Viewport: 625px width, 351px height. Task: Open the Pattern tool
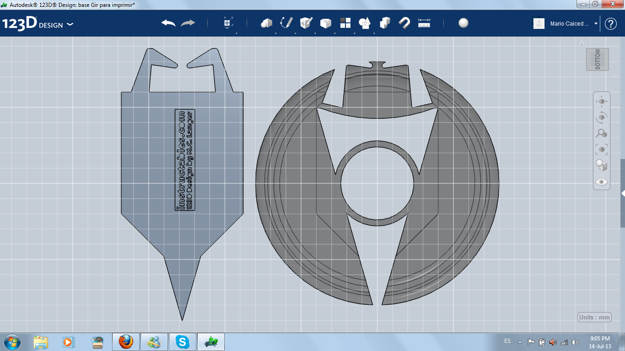345,23
